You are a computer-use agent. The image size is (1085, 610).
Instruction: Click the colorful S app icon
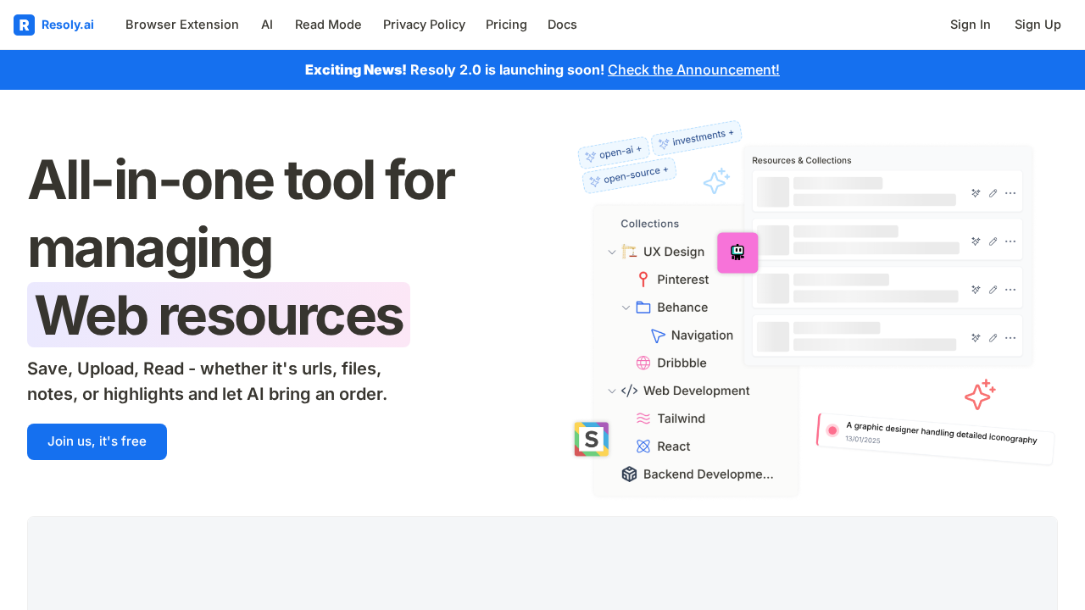click(x=591, y=439)
